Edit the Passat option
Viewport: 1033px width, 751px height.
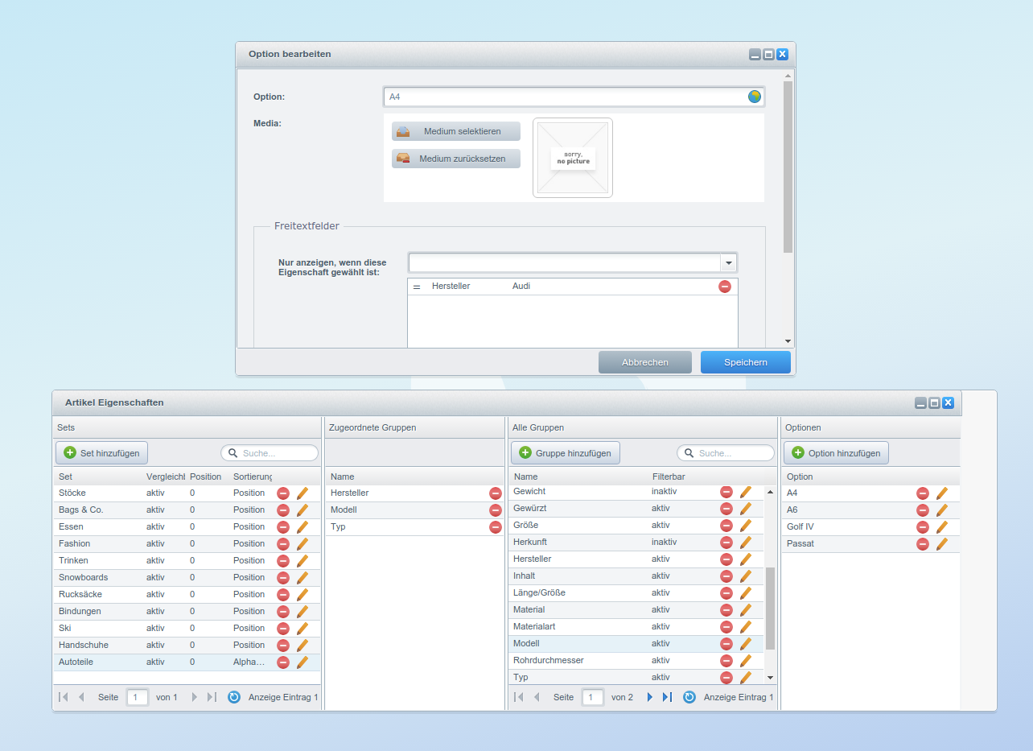click(x=942, y=543)
